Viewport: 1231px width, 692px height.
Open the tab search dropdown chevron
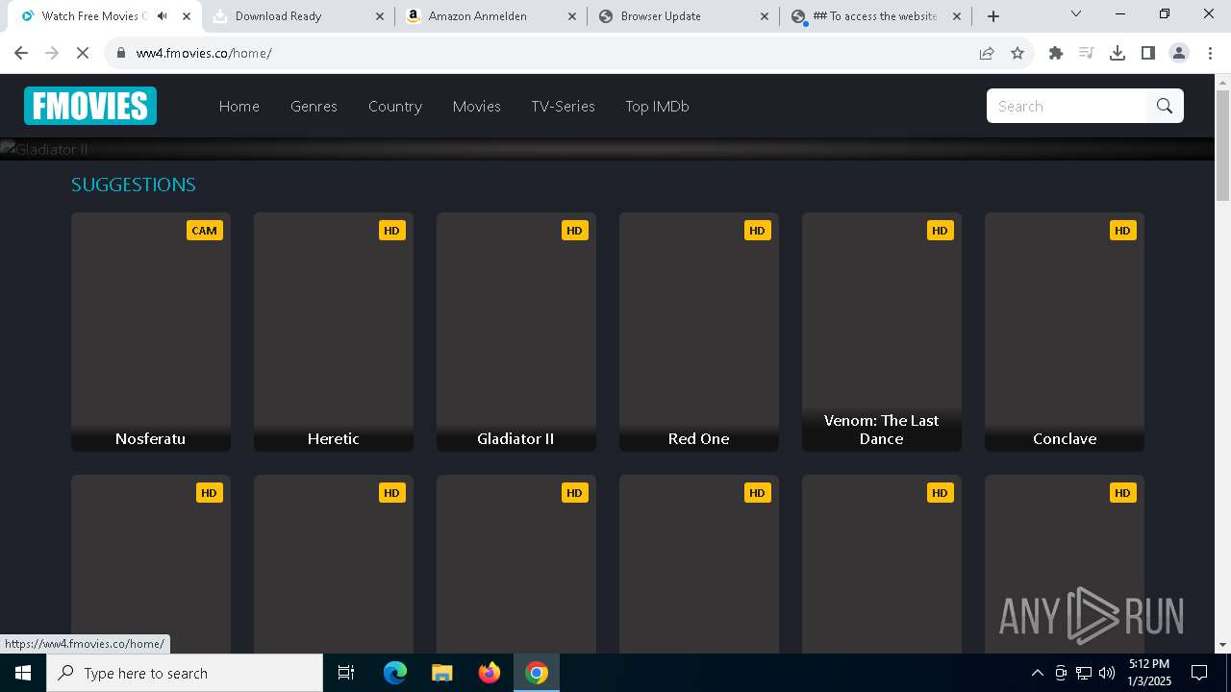[x=1076, y=14]
